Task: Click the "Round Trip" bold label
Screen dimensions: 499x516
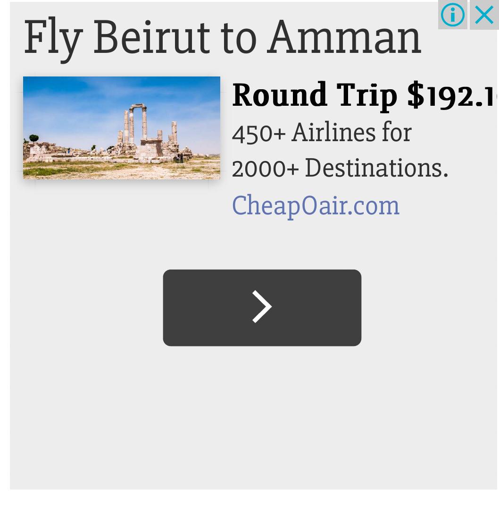Action: (315, 95)
